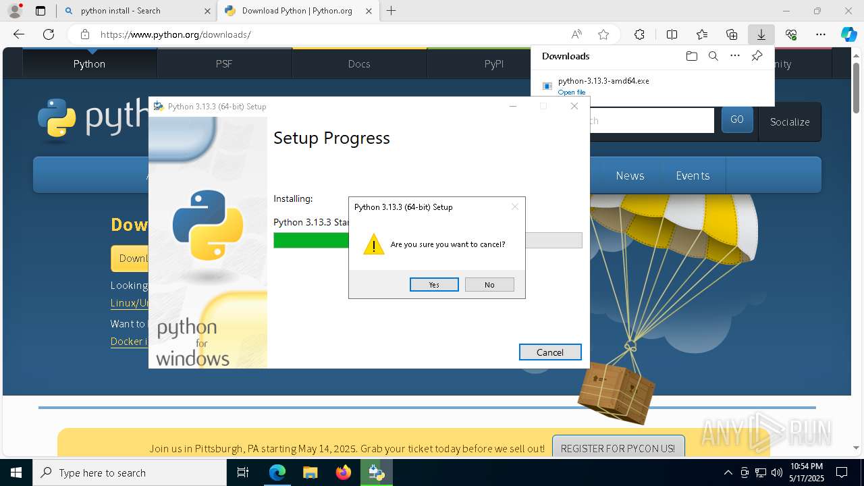Open the Extensions puzzle icon
The height and width of the screenshot is (486, 864).
click(x=639, y=34)
